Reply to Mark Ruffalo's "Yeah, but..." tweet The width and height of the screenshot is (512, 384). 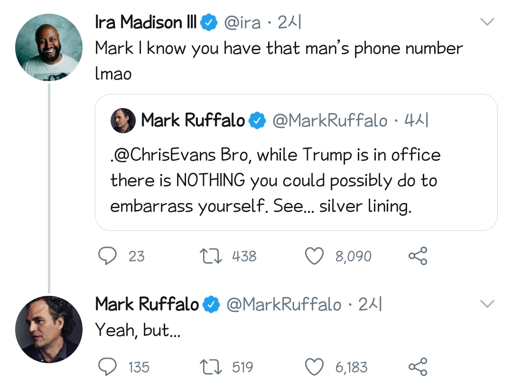click(x=108, y=367)
